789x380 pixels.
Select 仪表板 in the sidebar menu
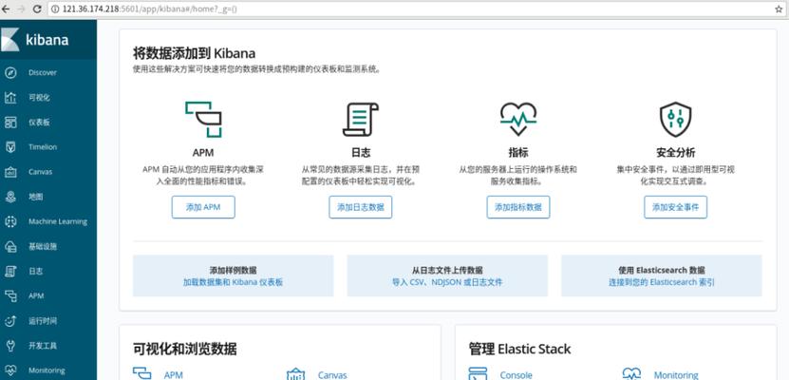39,123
